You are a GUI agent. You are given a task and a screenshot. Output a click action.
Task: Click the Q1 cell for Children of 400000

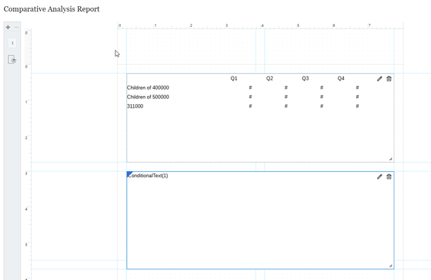[x=250, y=88]
